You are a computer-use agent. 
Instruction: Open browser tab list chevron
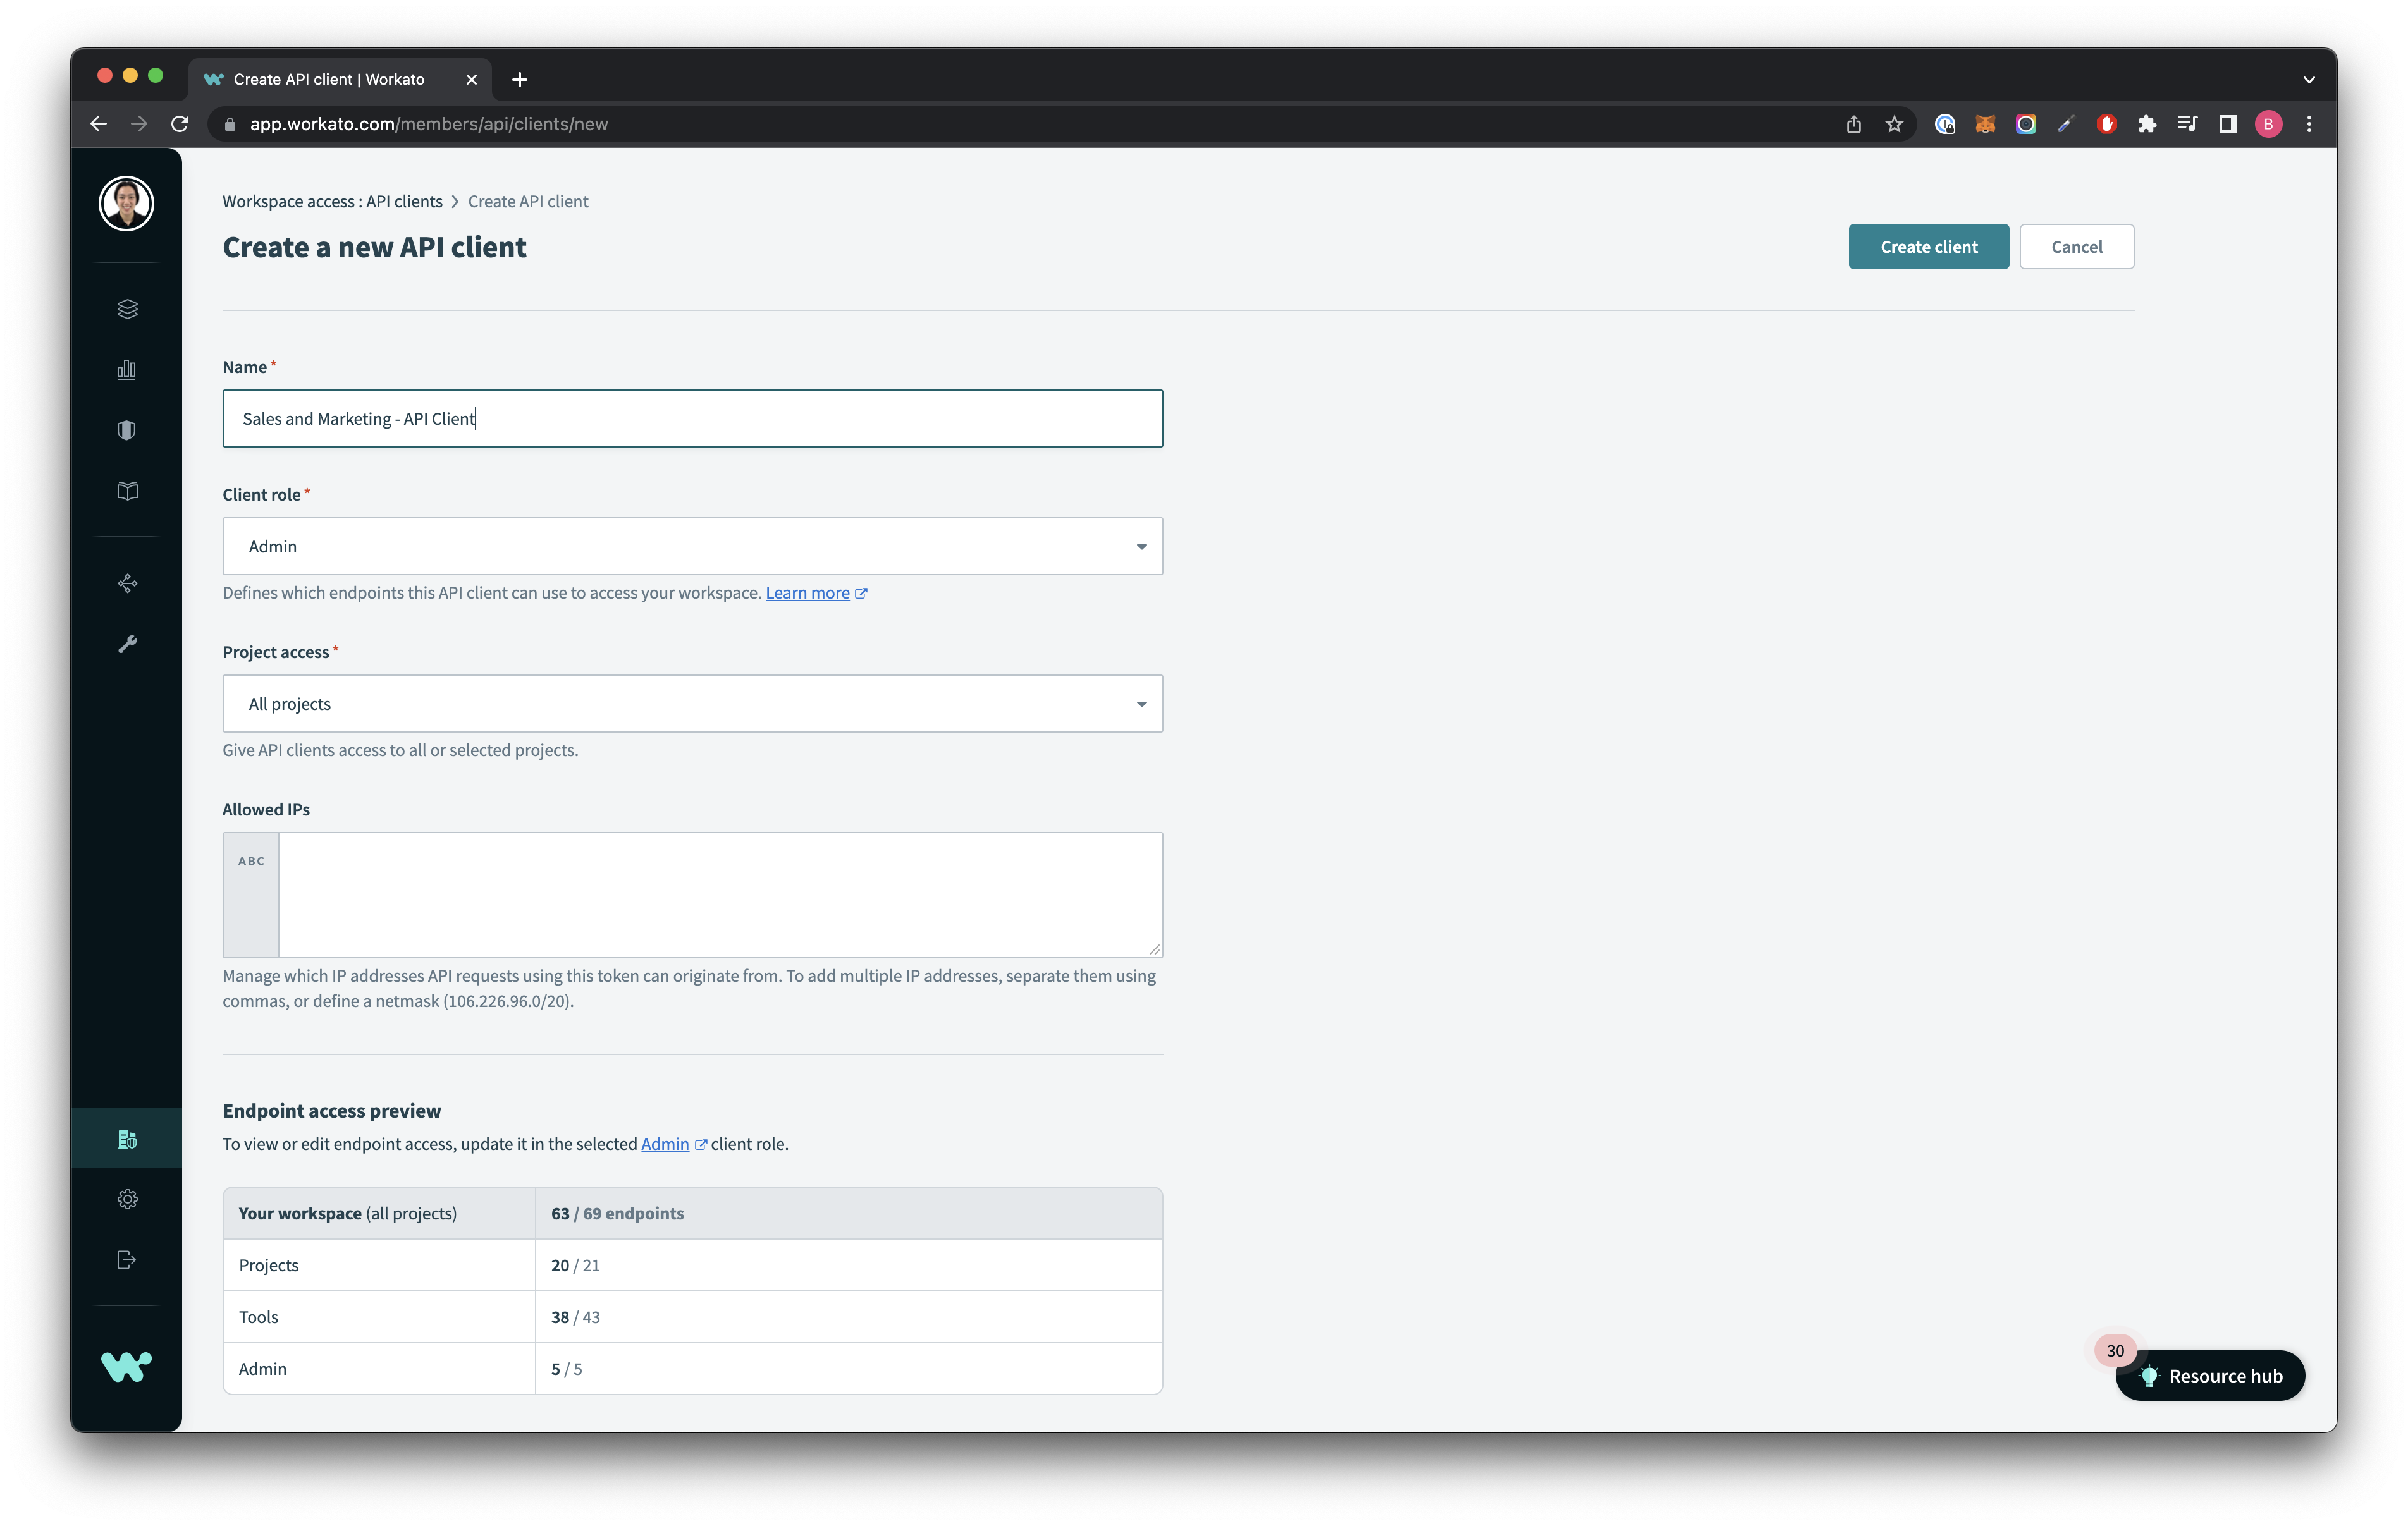click(2309, 80)
